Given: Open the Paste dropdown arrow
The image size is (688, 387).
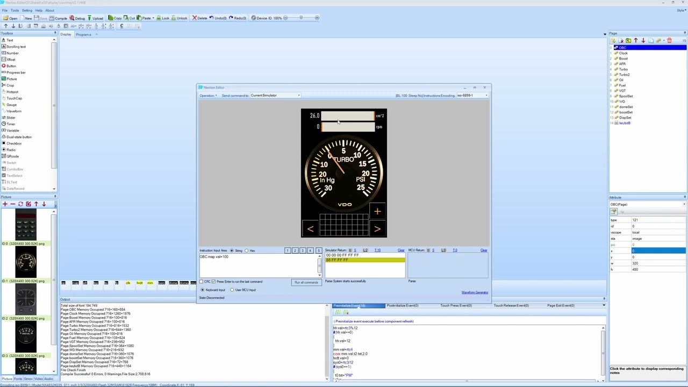Looking at the screenshot, I should pyautogui.click(x=153, y=18).
